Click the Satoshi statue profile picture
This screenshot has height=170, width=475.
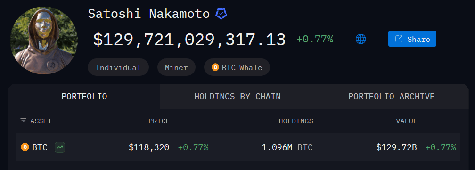(44, 40)
